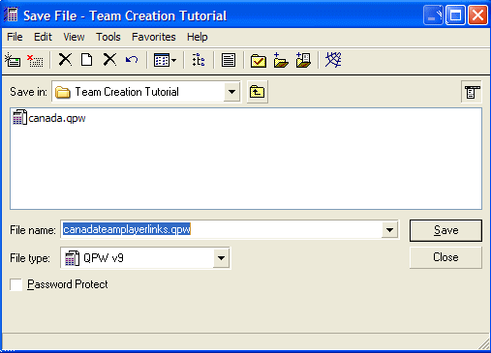Select the canada.qpw file icon
This screenshot has height=353, width=491.
coord(19,117)
